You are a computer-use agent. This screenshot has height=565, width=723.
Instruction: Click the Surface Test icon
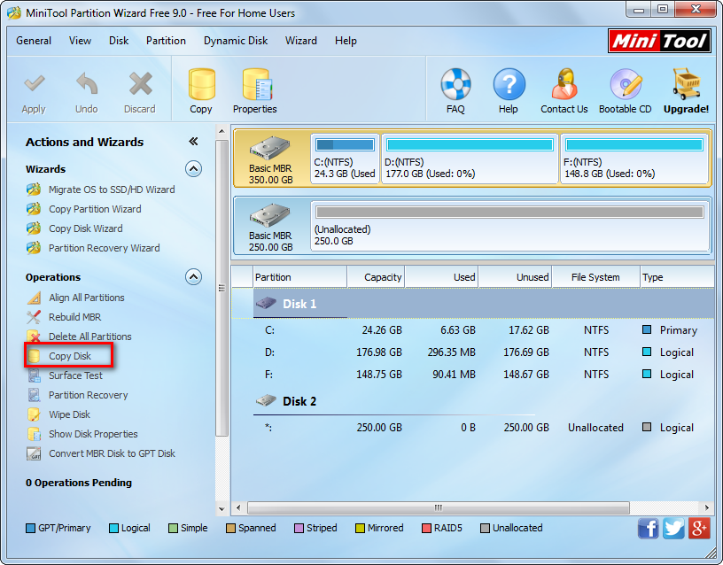click(x=34, y=375)
